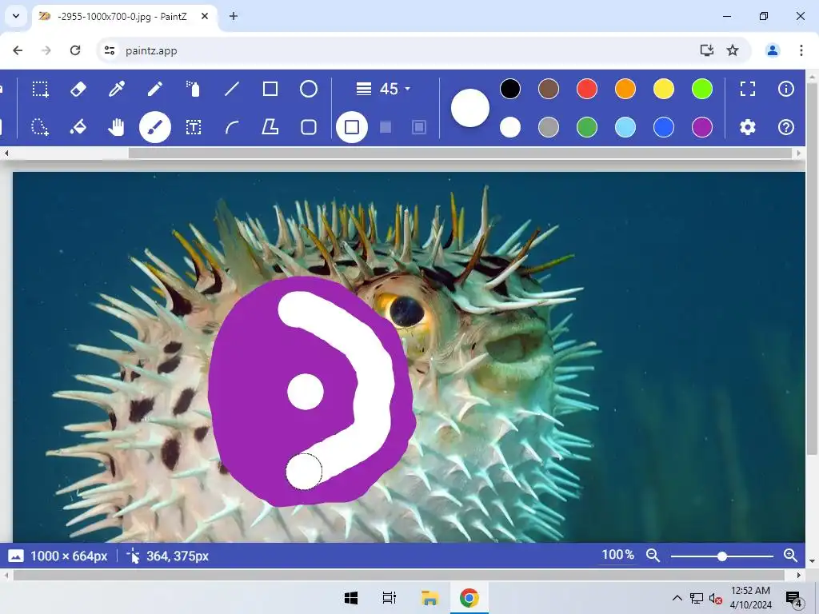Install PaintZ app from address bar icon

[707, 50]
